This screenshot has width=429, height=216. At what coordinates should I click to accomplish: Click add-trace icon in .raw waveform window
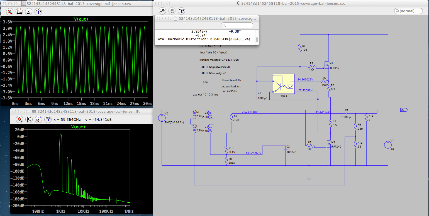[29, 12]
